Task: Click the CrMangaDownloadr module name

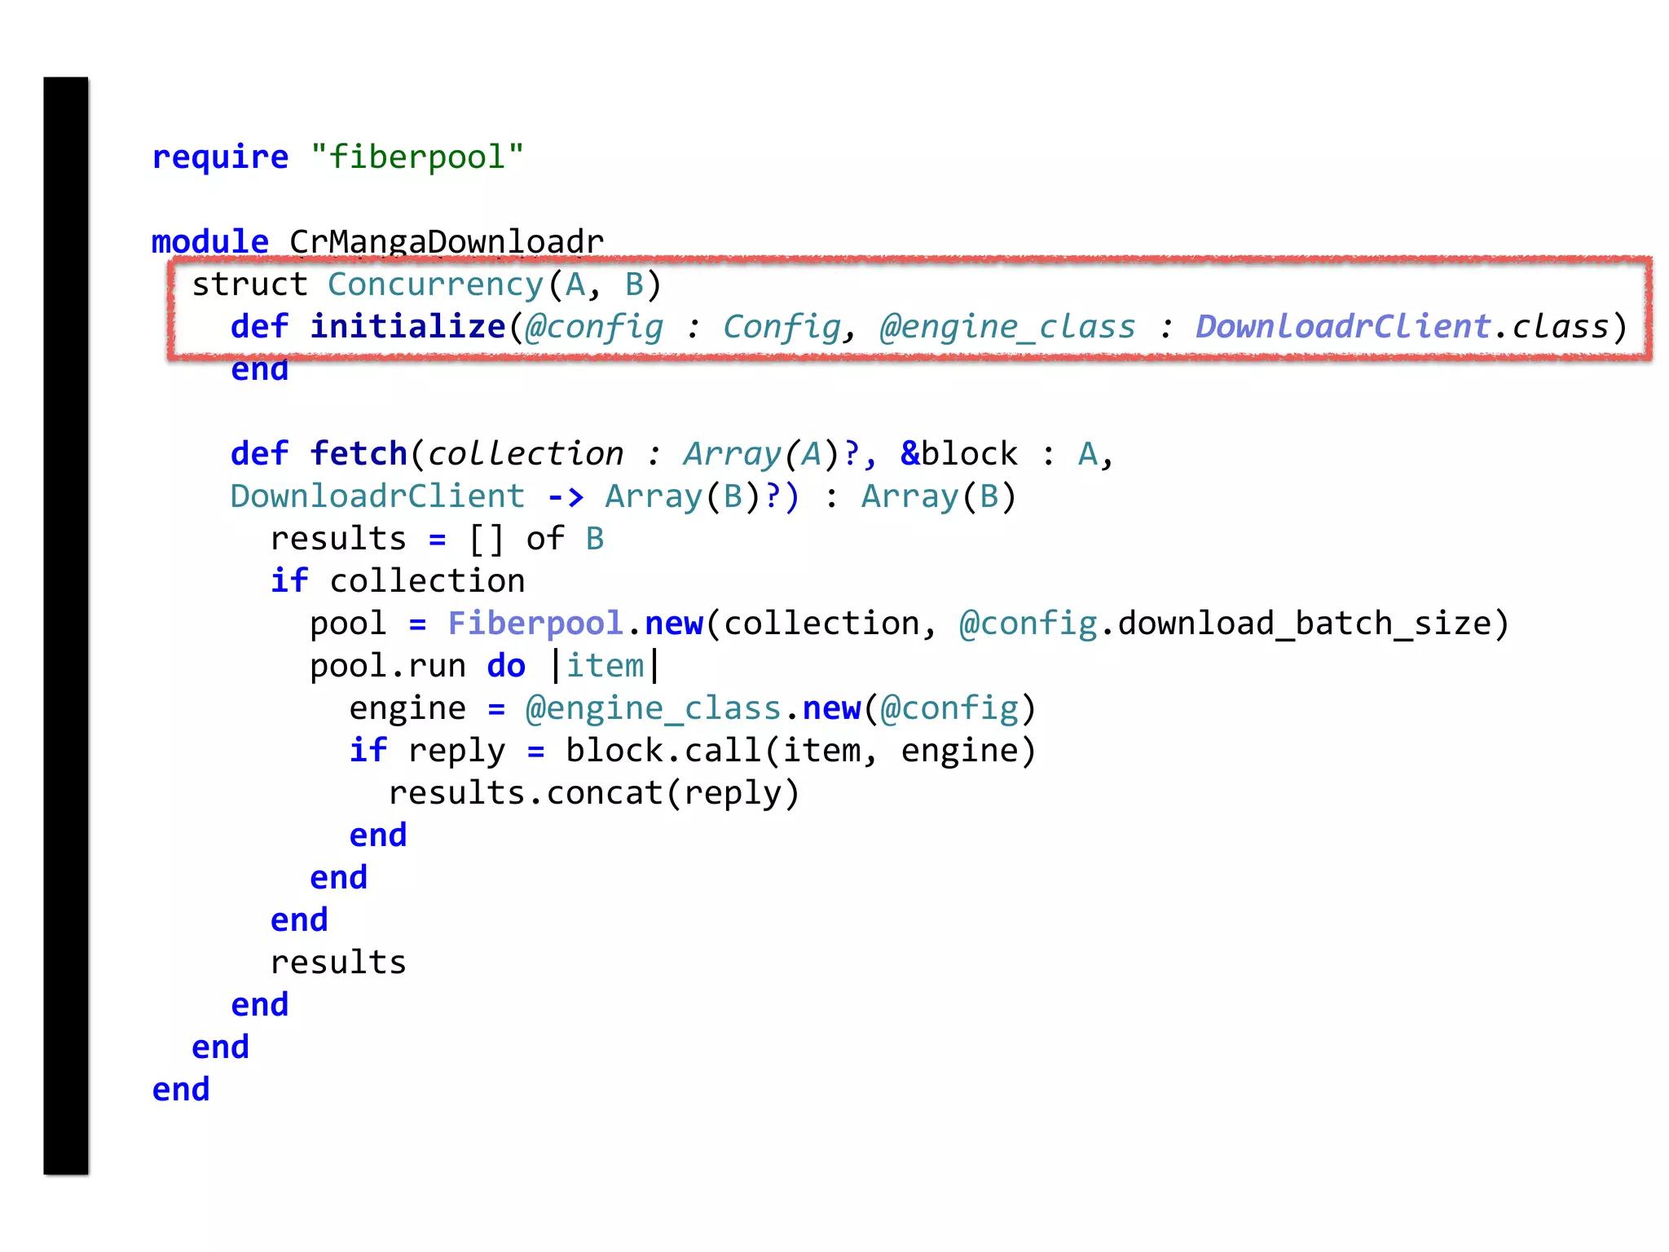Action: (447, 241)
